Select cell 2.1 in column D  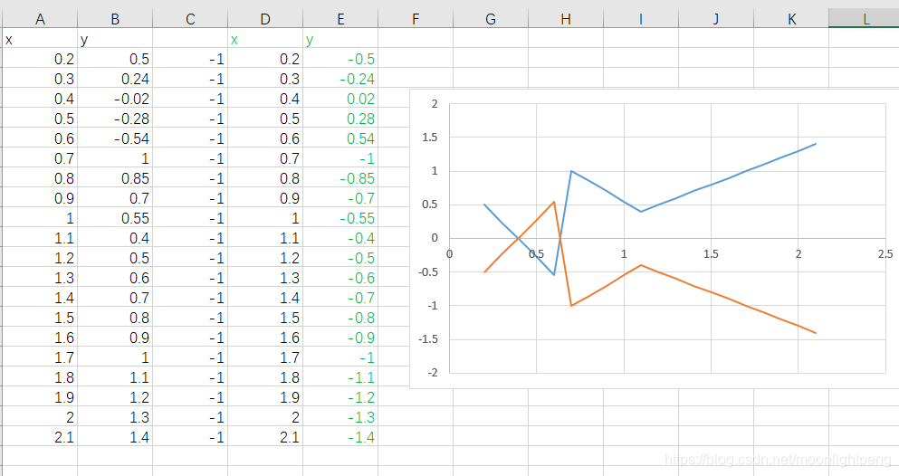pyautogui.click(x=265, y=437)
